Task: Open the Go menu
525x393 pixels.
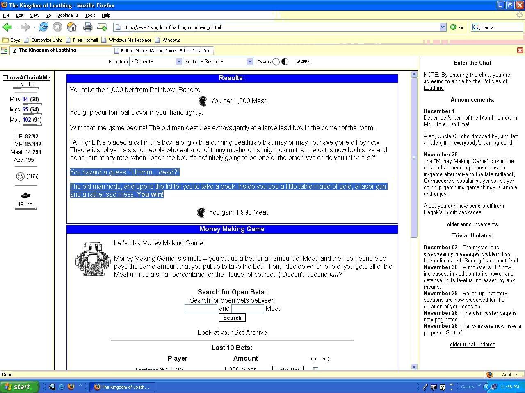Action: pos(48,15)
